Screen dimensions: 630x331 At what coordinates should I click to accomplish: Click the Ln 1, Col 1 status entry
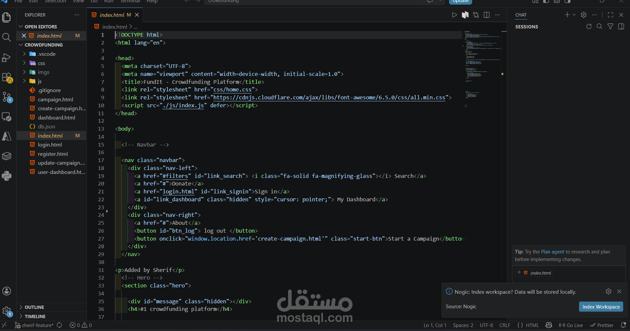(x=435, y=325)
